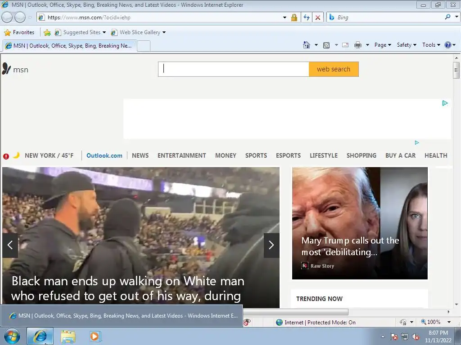Open a new blank tab
The width and height of the screenshot is (461, 345).
point(144,46)
